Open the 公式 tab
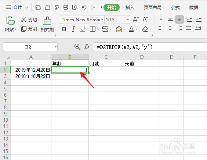The image size is (207, 160). [x=175, y=8]
